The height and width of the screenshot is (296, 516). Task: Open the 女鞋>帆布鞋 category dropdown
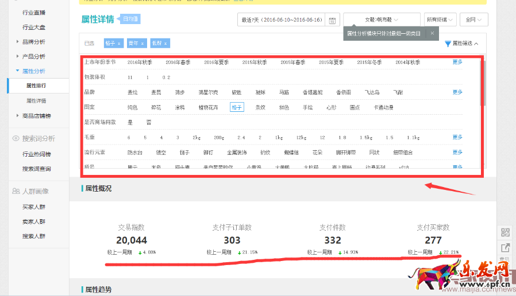381,20
